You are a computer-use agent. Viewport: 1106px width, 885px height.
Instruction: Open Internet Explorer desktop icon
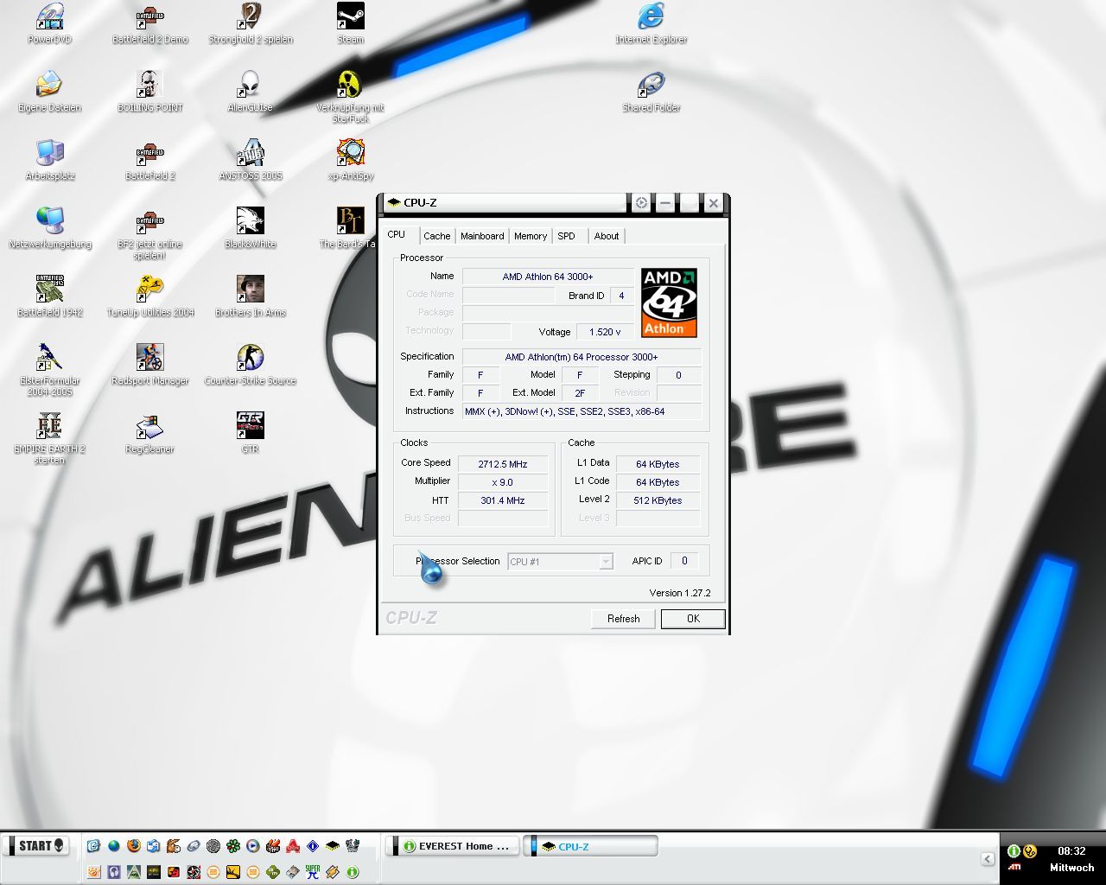click(x=651, y=17)
